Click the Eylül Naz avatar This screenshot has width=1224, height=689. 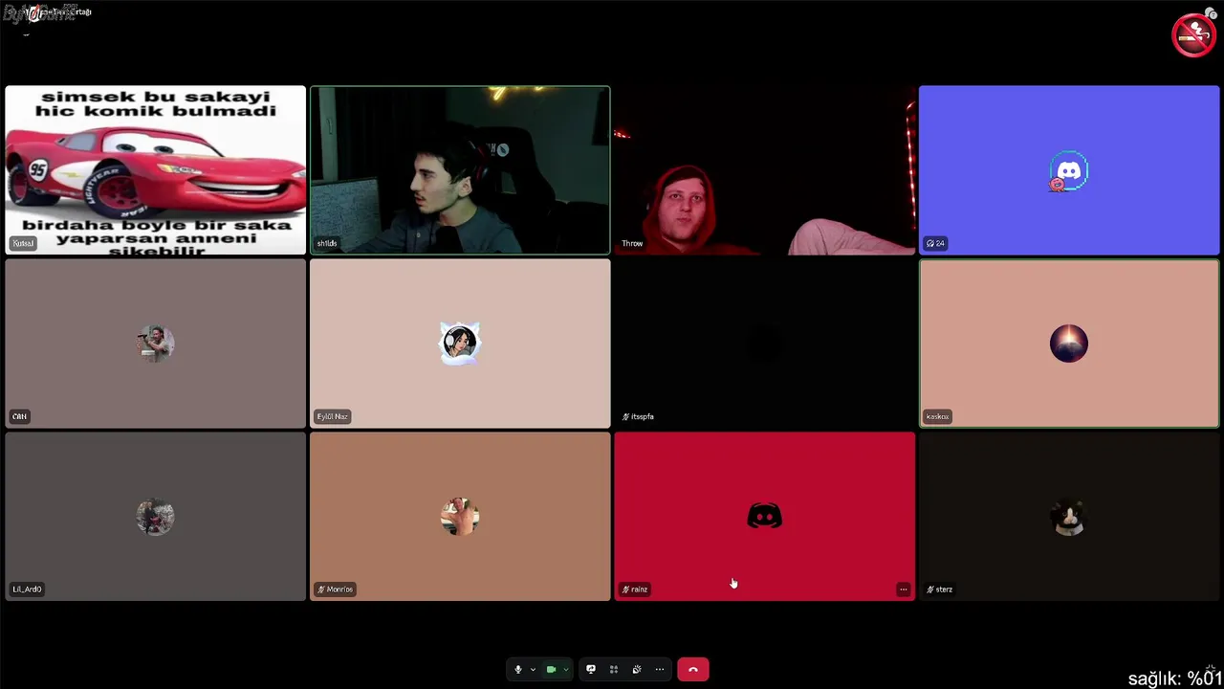click(460, 344)
